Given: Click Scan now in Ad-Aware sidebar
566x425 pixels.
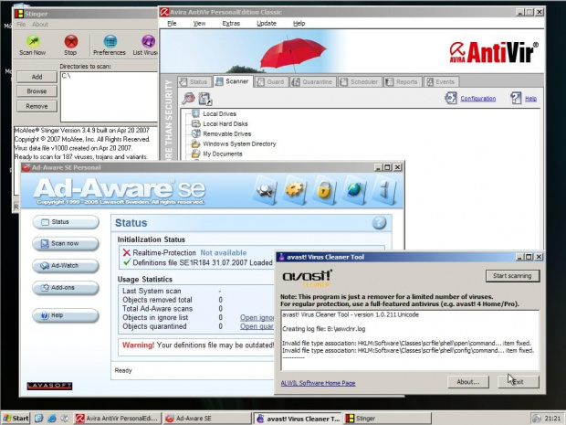Looking at the screenshot, I should pos(66,244).
